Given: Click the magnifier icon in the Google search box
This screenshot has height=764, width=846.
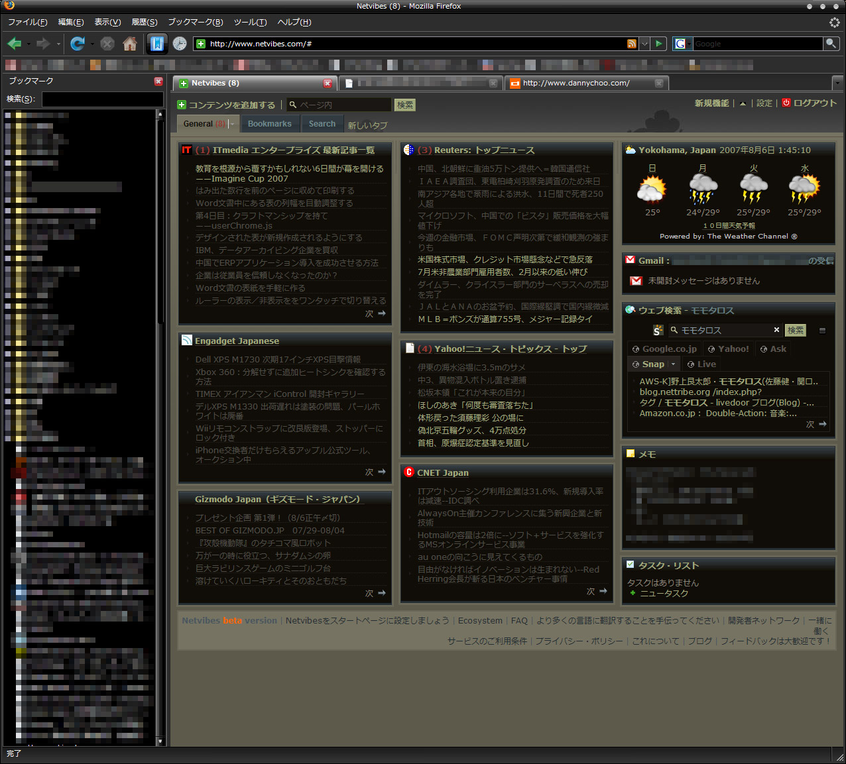Looking at the screenshot, I should click(831, 44).
